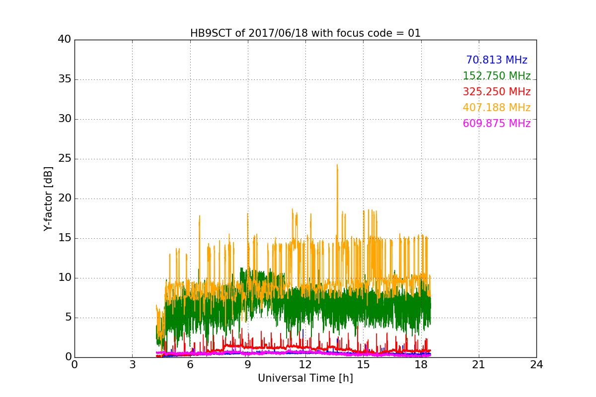Viewport: 596px width, 397px height.
Task: Select the '609.875 MHz' magenta legend entry
Action: coord(497,124)
